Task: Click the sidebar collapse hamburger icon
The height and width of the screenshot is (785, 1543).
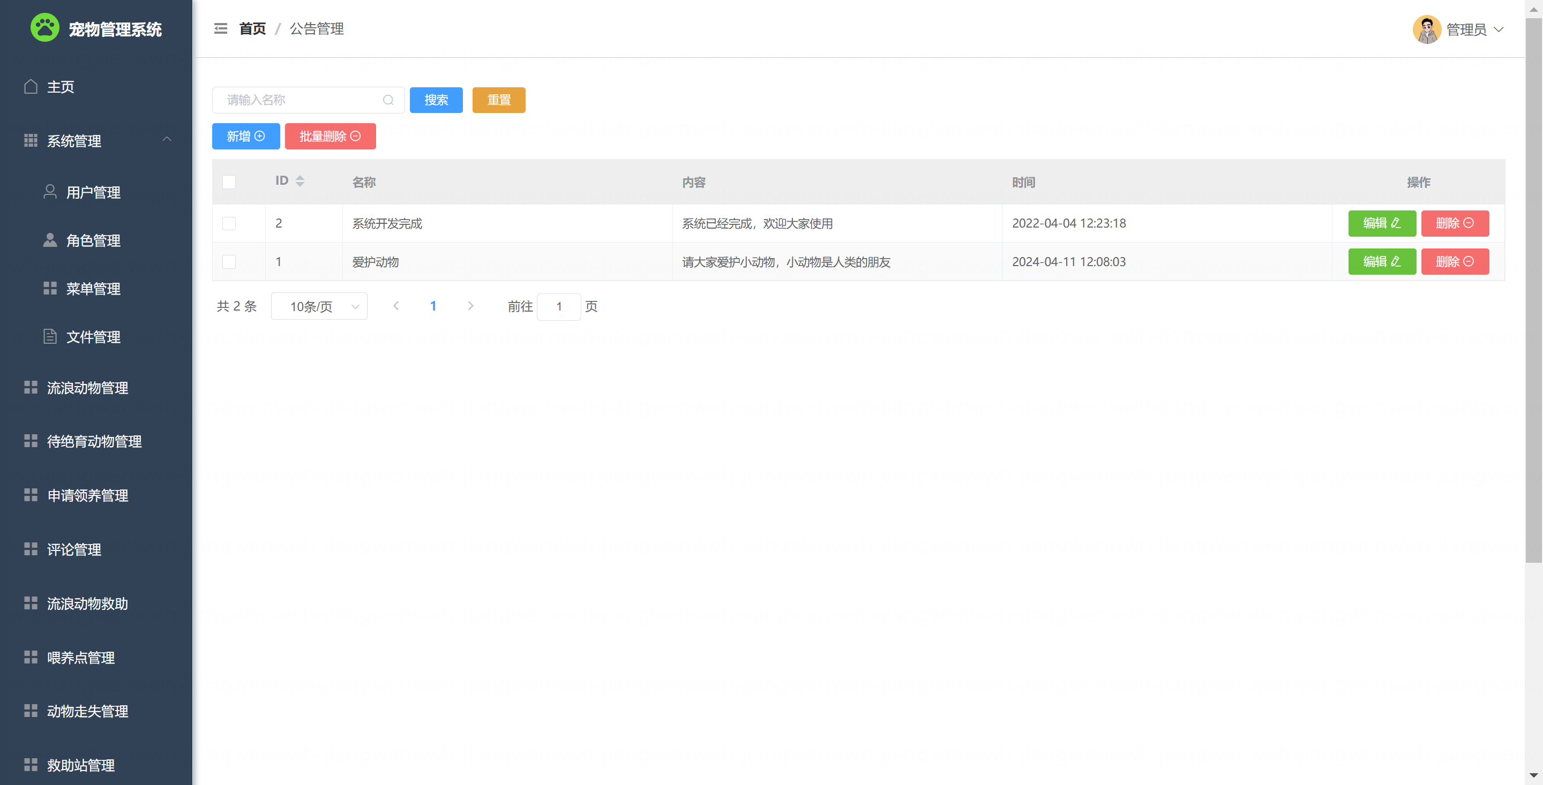Action: pos(220,29)
